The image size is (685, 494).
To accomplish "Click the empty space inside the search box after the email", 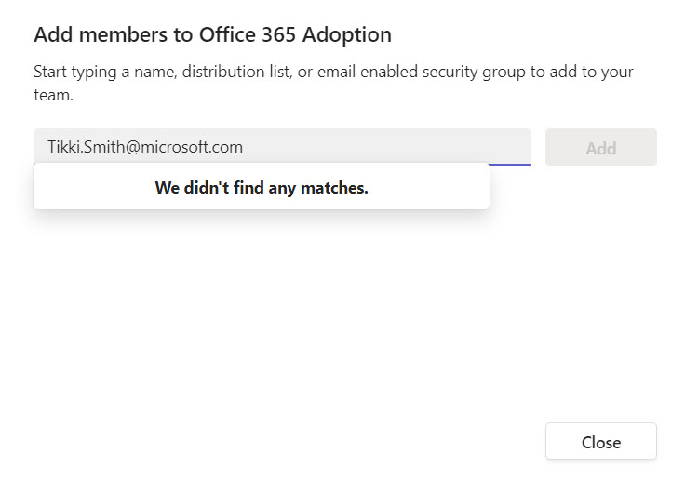I will (x=384, y=147).
